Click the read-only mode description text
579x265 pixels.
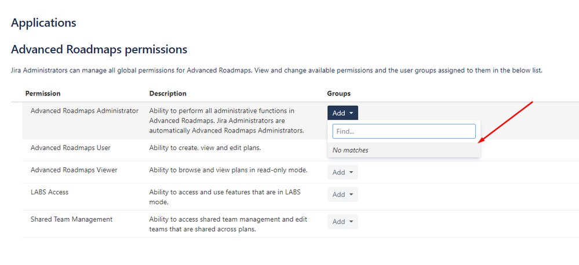pos(228,170)
